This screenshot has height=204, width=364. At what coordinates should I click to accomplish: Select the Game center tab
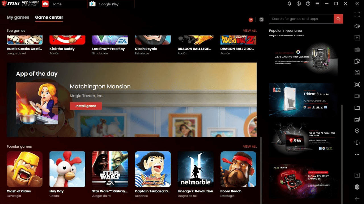(x=49, y=17)
